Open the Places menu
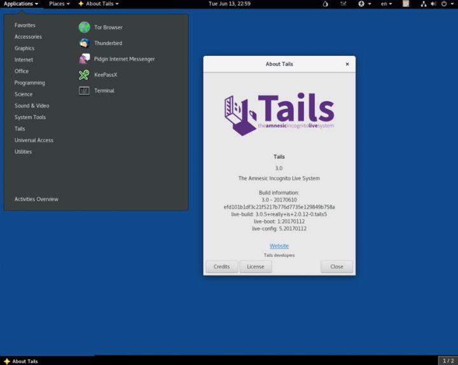The width and height of the screenshot is (458, 365). 60,4
